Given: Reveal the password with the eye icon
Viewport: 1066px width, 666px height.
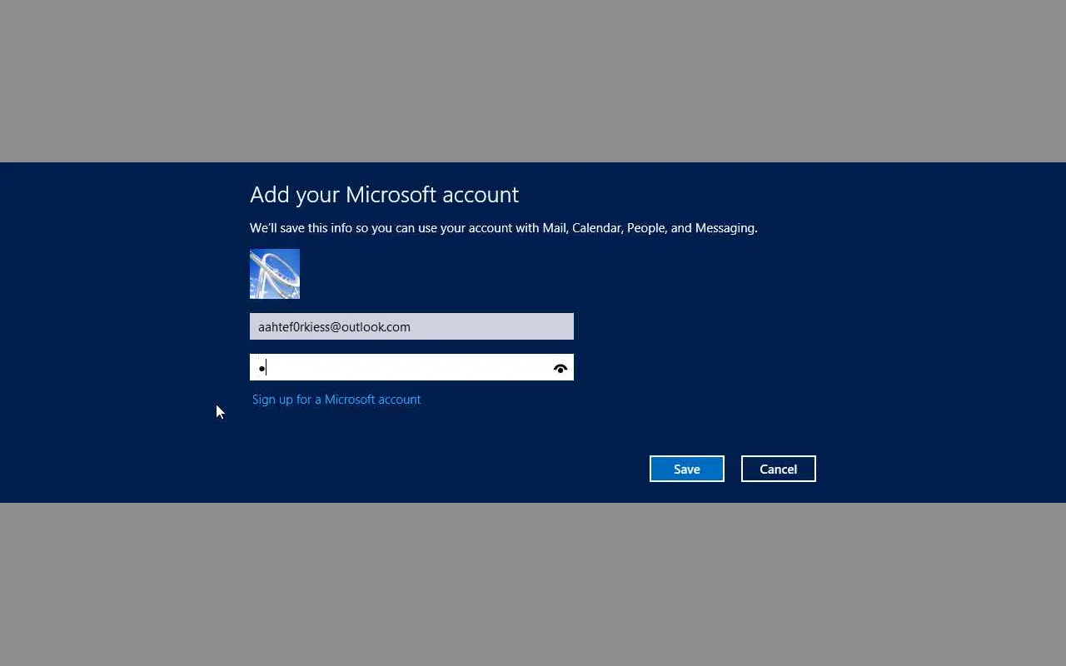Looking at the screenshot, I should [560, 368].
